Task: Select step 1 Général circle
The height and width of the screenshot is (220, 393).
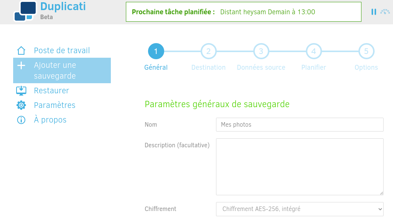Action: click(156, 51)
